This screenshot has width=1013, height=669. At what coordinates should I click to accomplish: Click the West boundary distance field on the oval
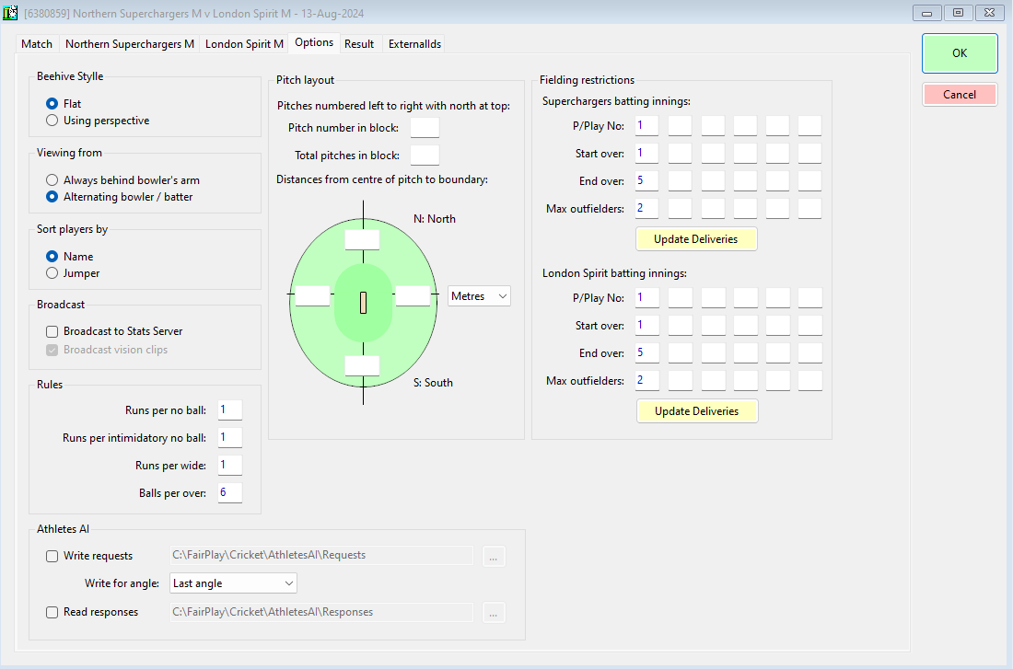pos(313,295)
